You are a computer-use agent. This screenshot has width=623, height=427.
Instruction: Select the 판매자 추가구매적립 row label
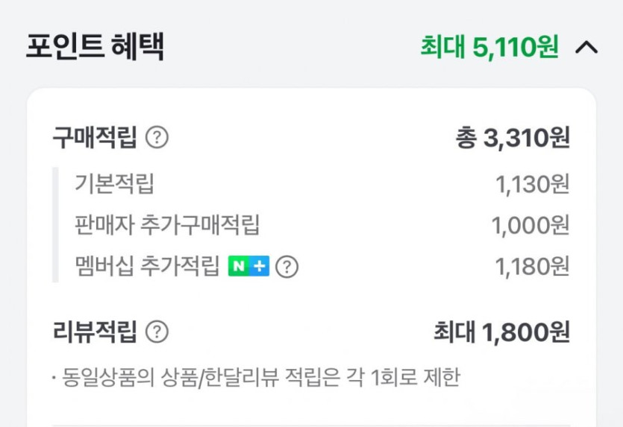tap(167, 224)
